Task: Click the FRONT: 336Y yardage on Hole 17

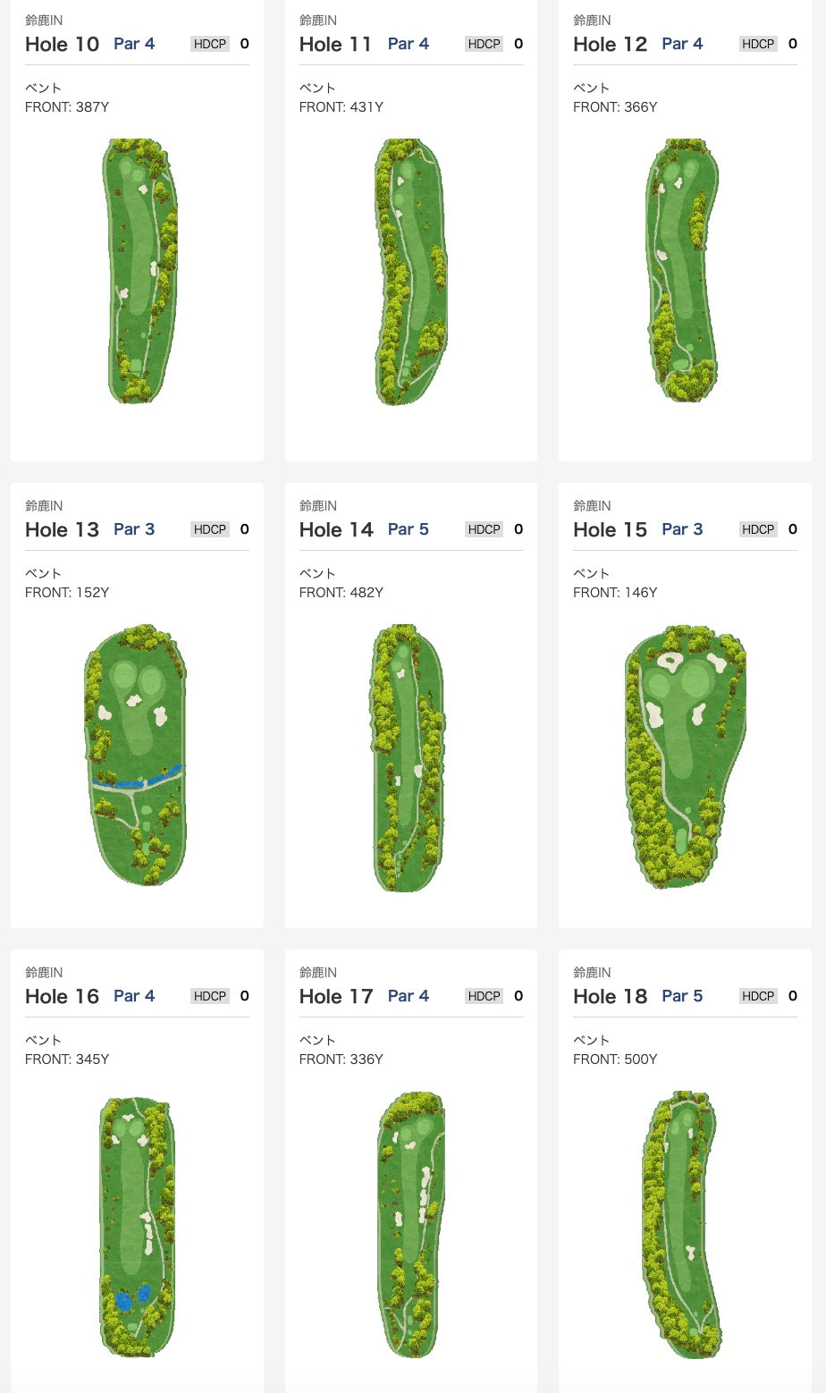Action: click(x=341, y=1059)
